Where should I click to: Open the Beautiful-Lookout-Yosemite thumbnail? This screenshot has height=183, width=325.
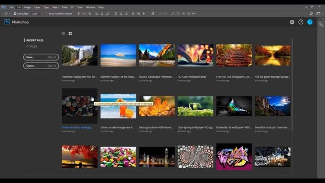coord(273,106)
